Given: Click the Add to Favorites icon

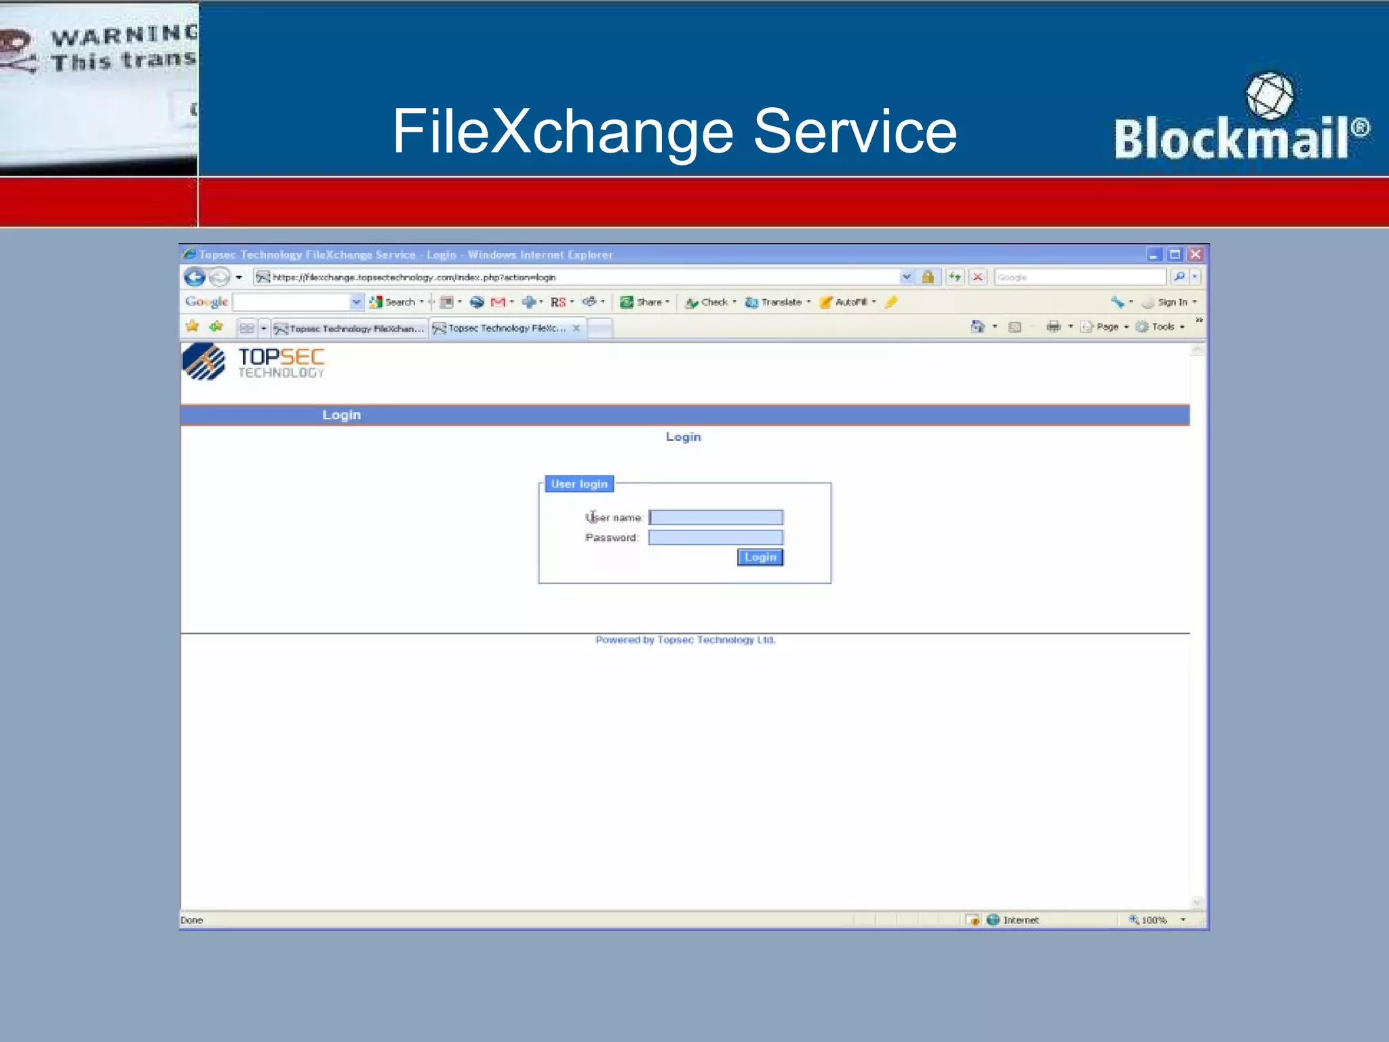Looking at the screenshot, I should pyautogui.click(x=216, y=326).
